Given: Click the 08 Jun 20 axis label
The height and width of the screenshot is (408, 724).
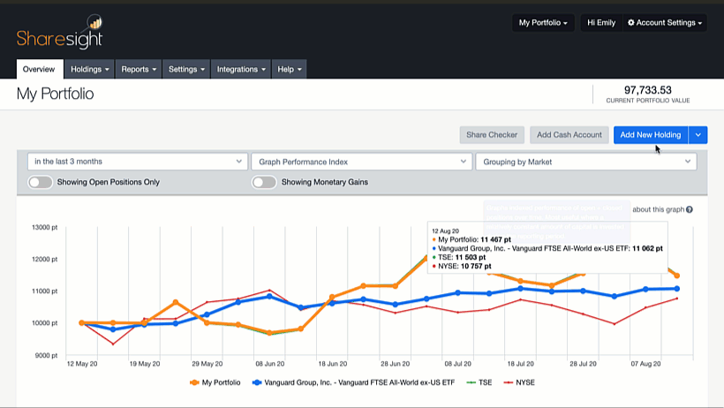Looking at the screenshot, I should [270, 364].
